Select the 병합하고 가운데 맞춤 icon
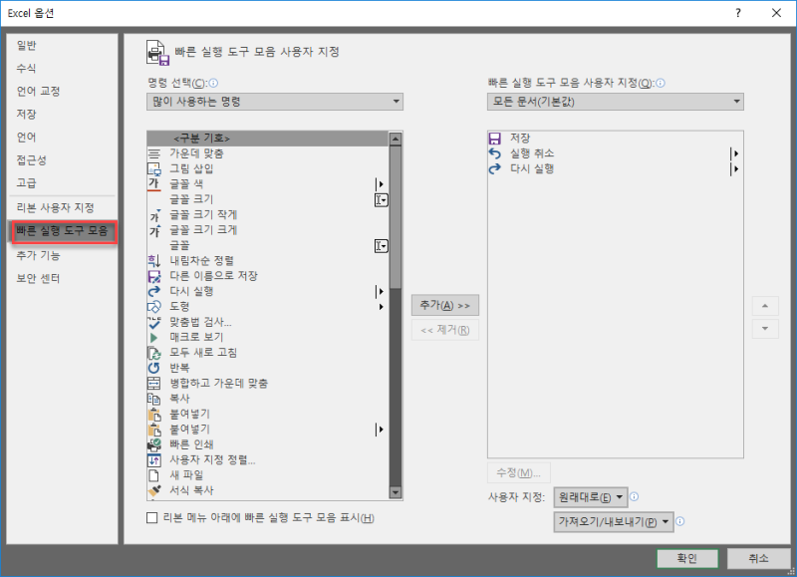 tap(154, 384)
